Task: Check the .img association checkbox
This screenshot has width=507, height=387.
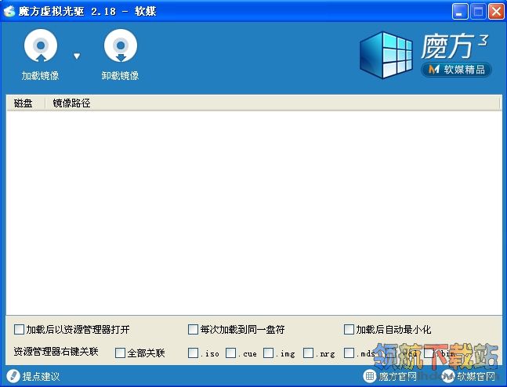Action: tap(268, 353)
